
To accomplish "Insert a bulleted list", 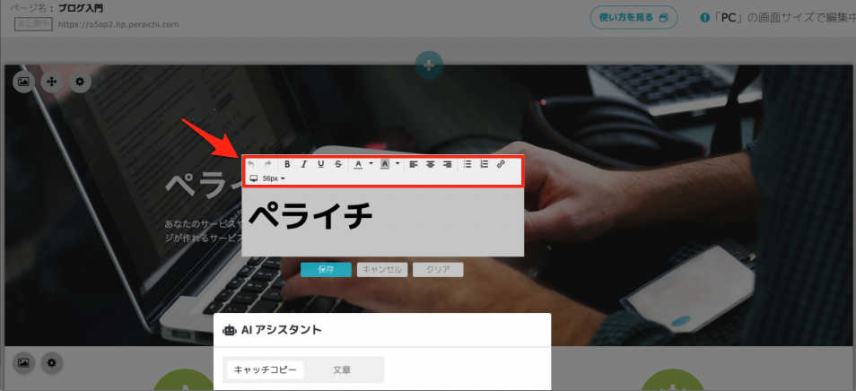I will pos(467,164).
